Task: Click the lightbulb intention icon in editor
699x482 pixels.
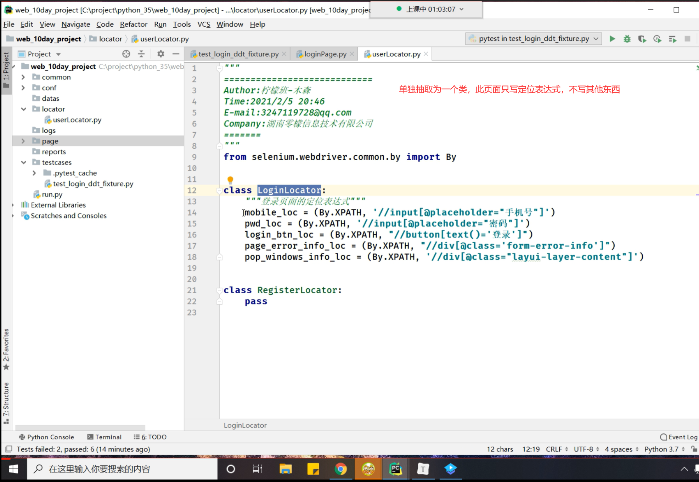Action: 230,180
